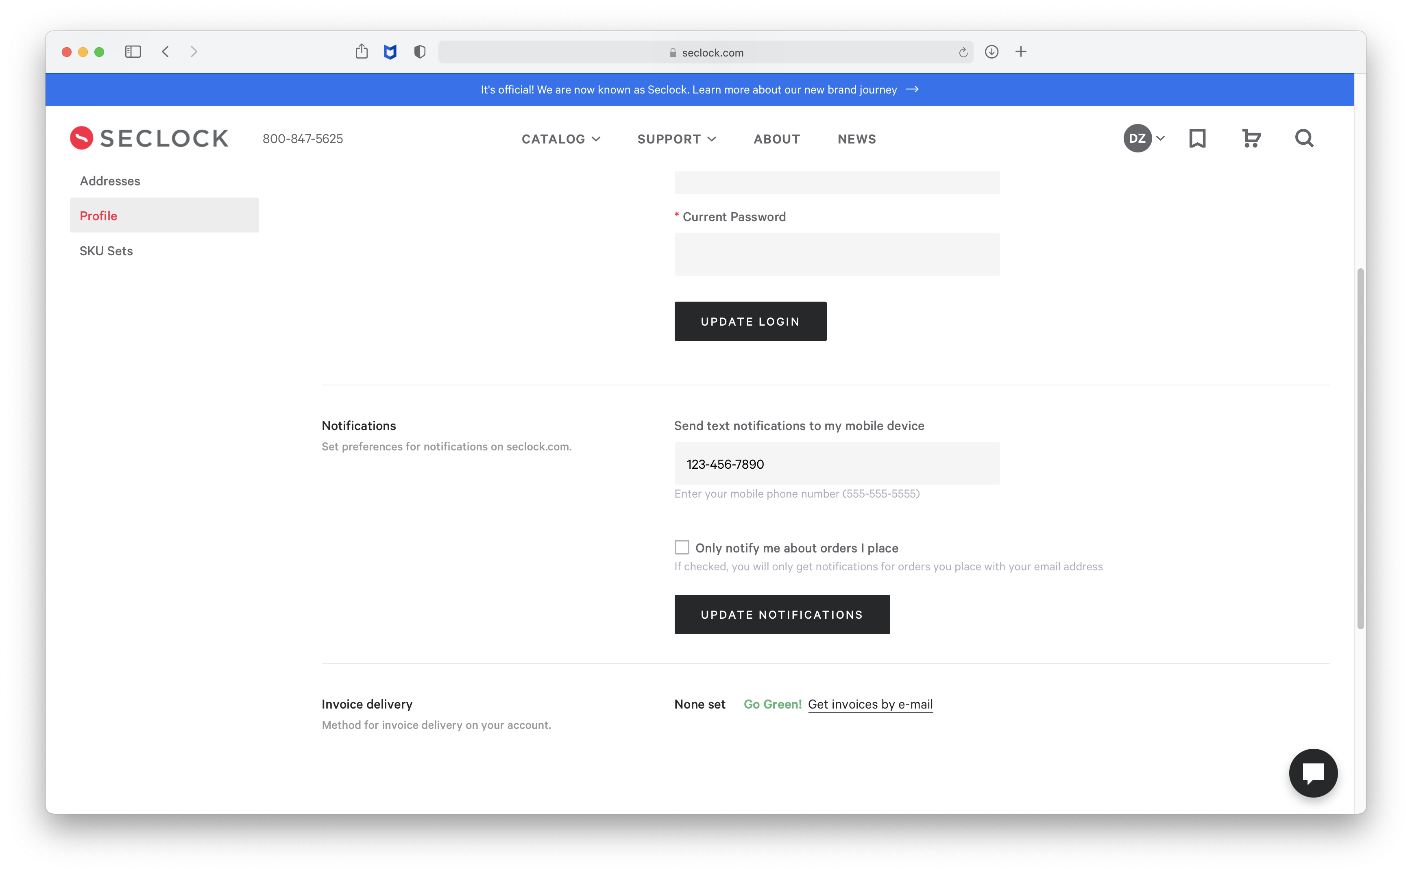Screen dimensions: 1412x874
Task: Open the About page
Action: coord(776,139)
